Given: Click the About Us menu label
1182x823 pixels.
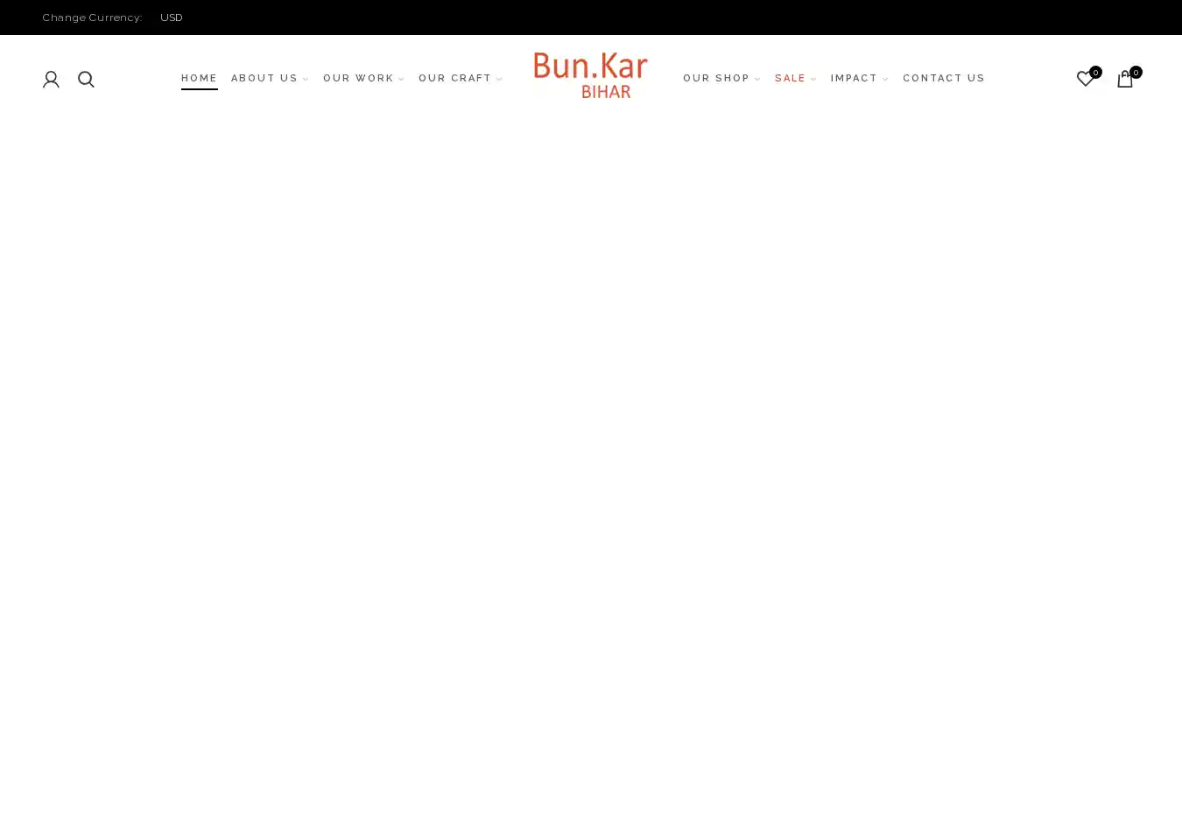Looking at the screenshot, I should coord(264,79).
